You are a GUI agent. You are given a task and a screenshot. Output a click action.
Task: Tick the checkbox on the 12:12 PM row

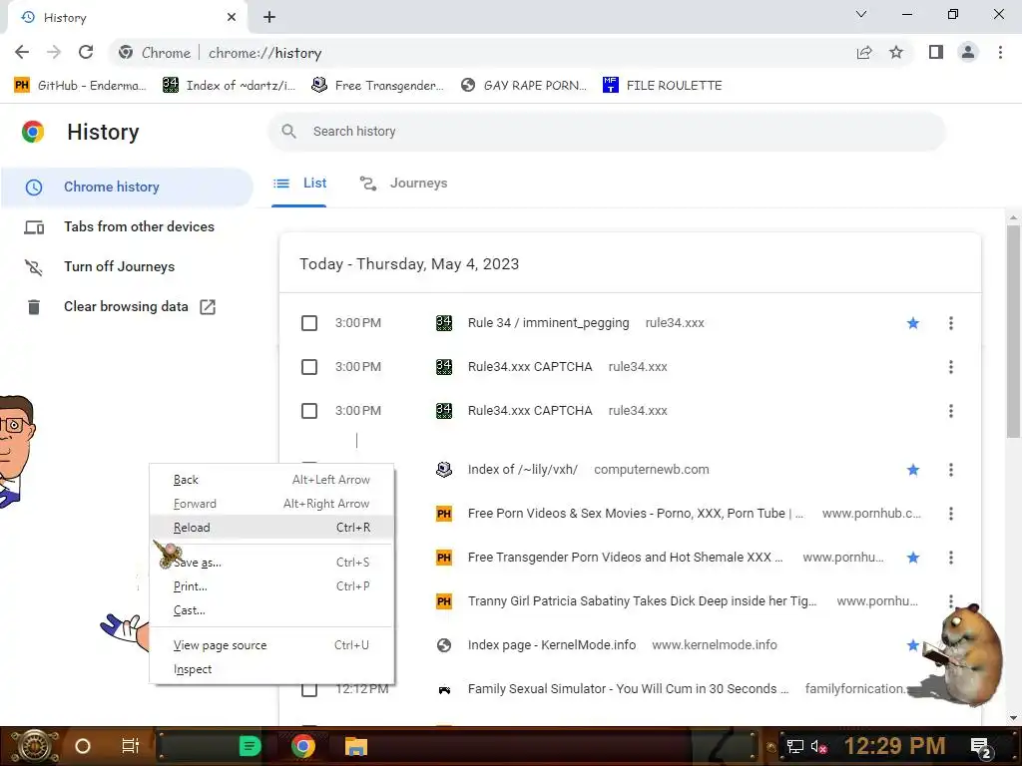tap(309, 689)
